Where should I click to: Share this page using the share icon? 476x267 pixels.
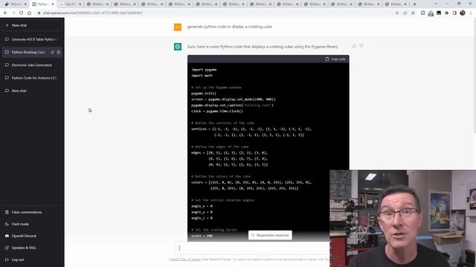point(405,13)
